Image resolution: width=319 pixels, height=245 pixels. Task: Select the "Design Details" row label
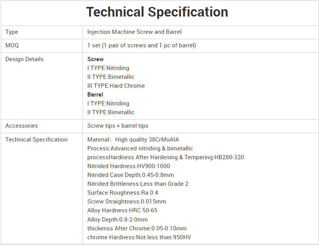click(x=24, y=59)
